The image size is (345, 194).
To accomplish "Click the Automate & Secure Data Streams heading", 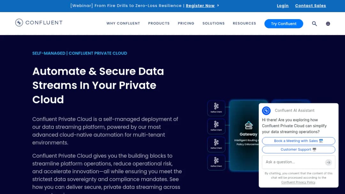I will click(98, 85).
